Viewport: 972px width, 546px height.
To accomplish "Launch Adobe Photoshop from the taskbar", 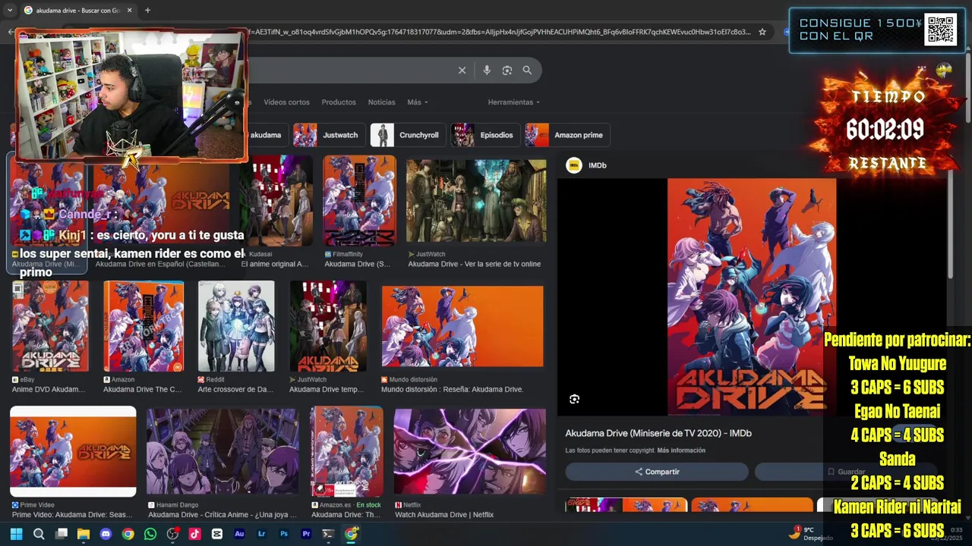I will [284, 534].
